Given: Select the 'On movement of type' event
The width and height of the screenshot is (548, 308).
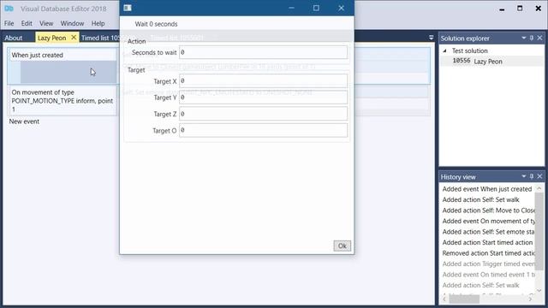Looking at the screenshot, I should pyautogui.click(x=63, y=101).
